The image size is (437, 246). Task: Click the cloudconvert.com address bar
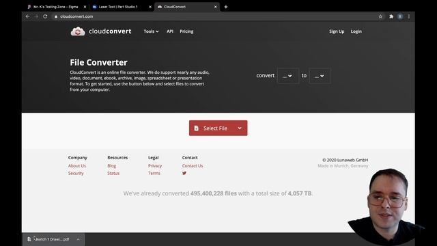pos(214,16)
